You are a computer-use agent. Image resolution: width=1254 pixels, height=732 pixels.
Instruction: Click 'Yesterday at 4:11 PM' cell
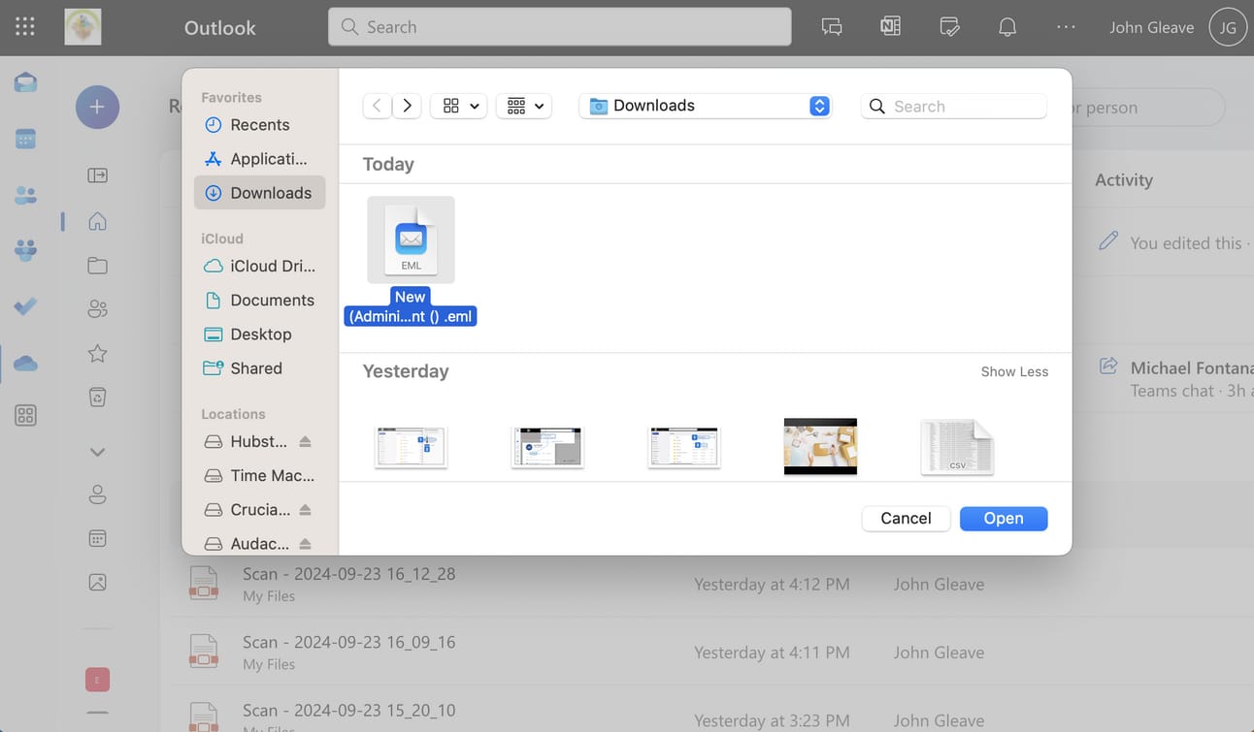click(x=772, y=652)
